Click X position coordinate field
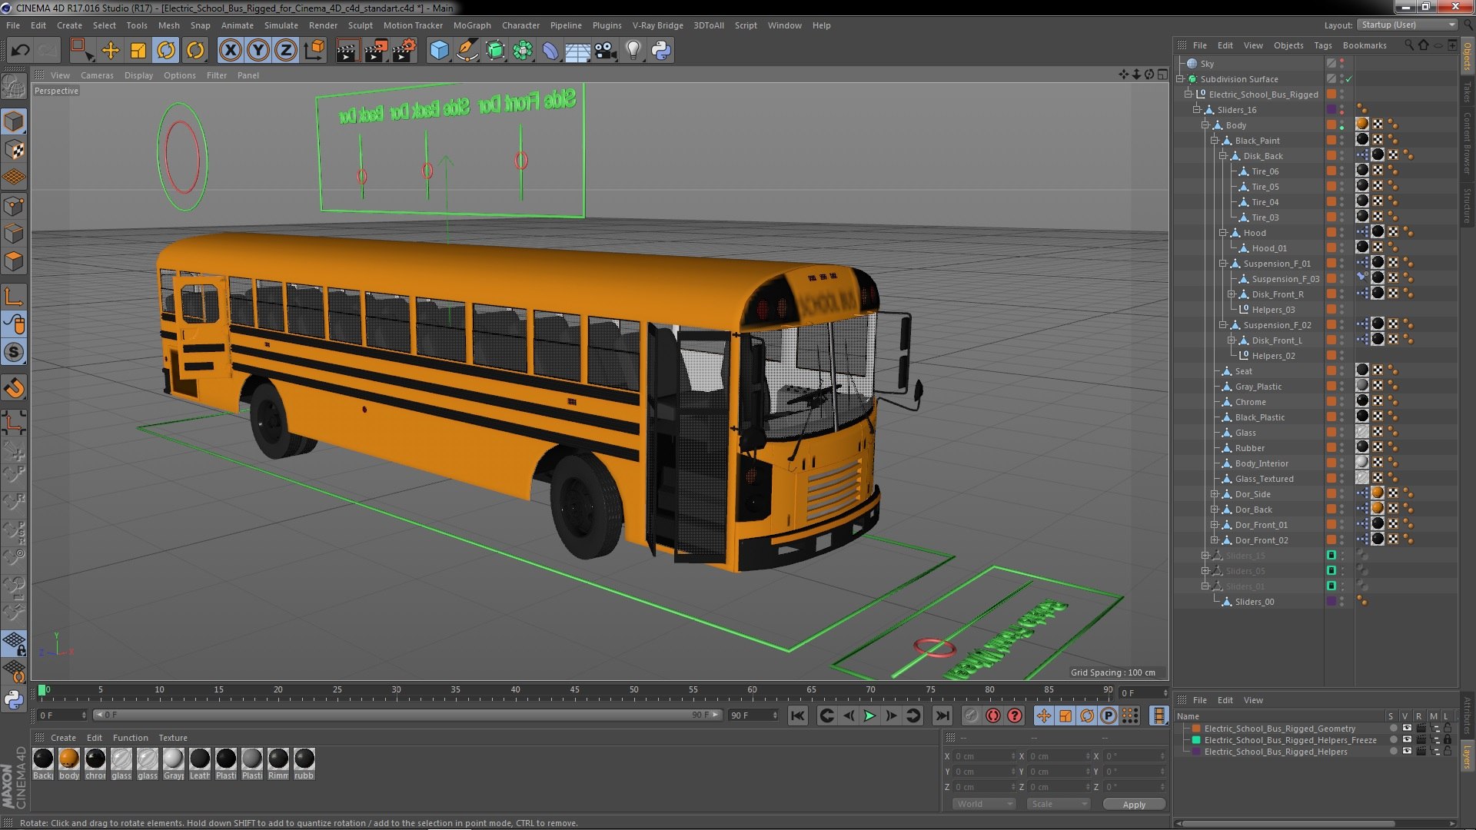This screenshot has height=830, width=1476. tap(985, 756)
